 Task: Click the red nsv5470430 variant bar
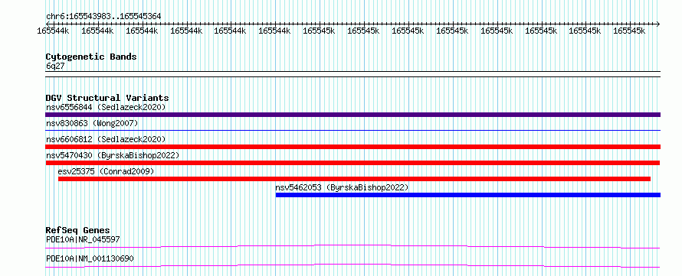tap(352, 163)
